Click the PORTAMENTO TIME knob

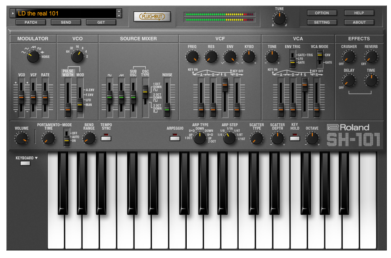coord(49,138)
